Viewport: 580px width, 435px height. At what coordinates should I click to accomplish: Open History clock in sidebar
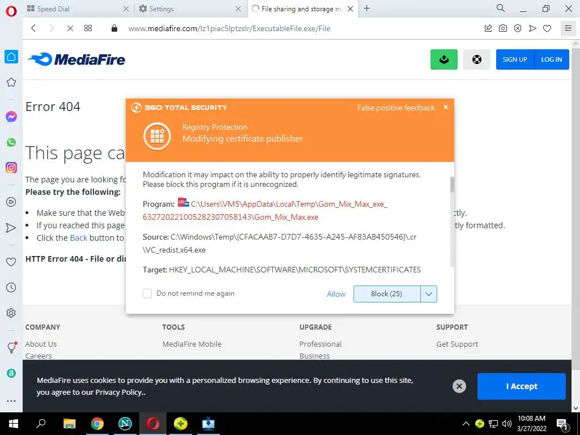(x=11, y=287)
